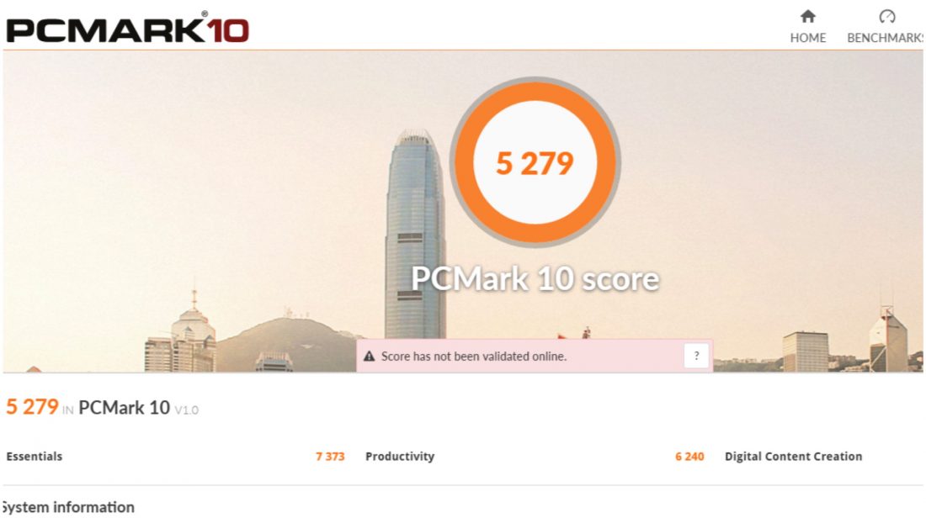Expand the System information section heading

pos(67,507)
